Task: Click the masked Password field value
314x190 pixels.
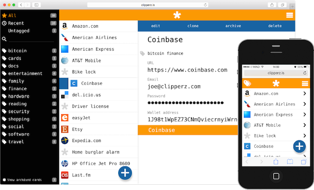Action: tap(185, 103)
